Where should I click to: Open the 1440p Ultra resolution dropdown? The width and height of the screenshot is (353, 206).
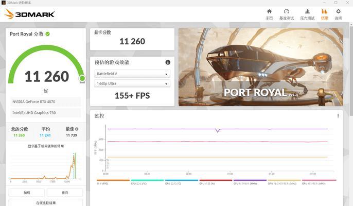(x=132, y=83)
